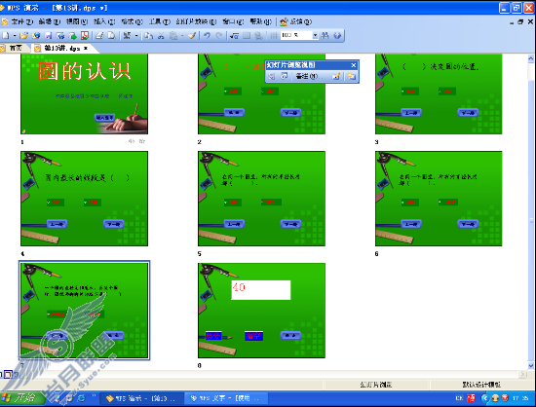Image resolution: width=536 pixels, height=407 pixels.
Task: Click the New document icon
Action: click(x=6, y=35)
